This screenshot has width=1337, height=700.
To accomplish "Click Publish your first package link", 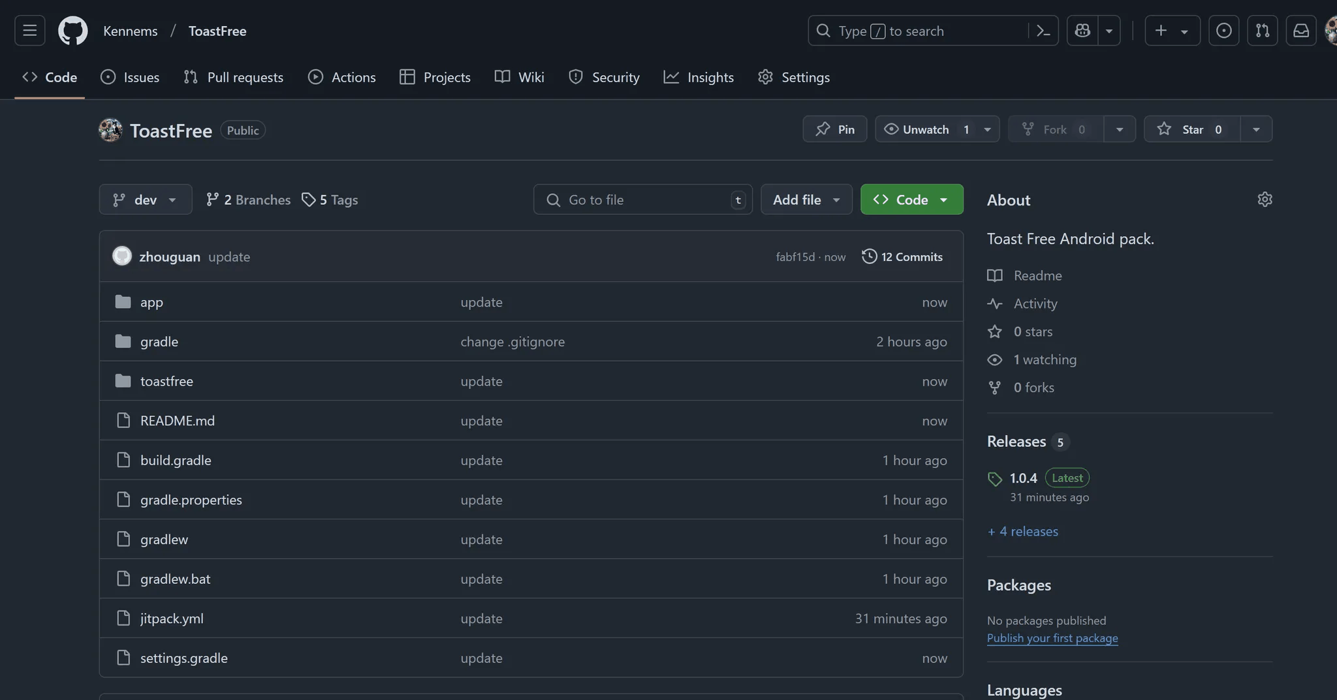I will 1052,638.
